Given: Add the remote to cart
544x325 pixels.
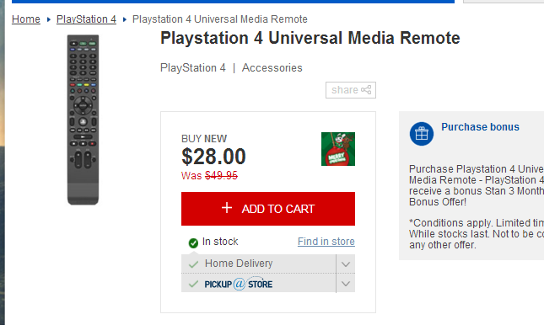Looking at the screenshot, I should click(268, 209).
